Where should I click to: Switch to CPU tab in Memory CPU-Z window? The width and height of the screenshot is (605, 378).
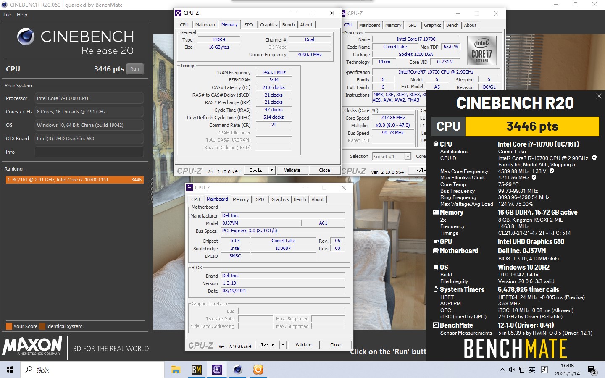pos(184,25)
